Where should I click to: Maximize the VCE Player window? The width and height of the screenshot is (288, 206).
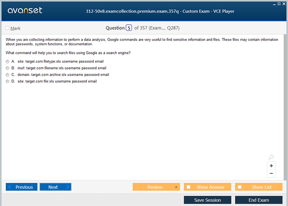(279, 3)
